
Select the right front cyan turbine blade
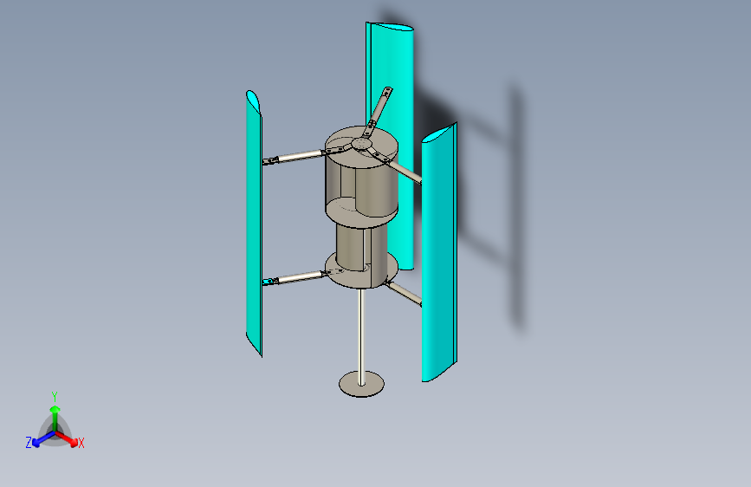(x=439, y=254)
